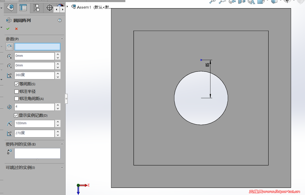
Task: Collapse the 要阵列的实体 section
Action: click(x=62, y=144)
